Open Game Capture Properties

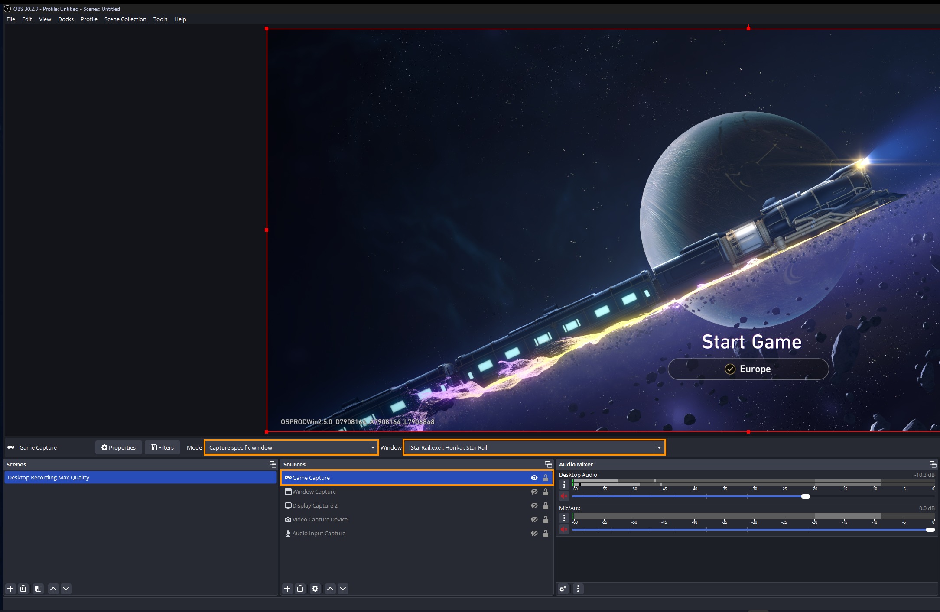click(118, 447)
